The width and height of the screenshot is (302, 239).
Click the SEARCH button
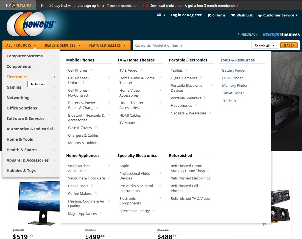[x=289, y=45]
